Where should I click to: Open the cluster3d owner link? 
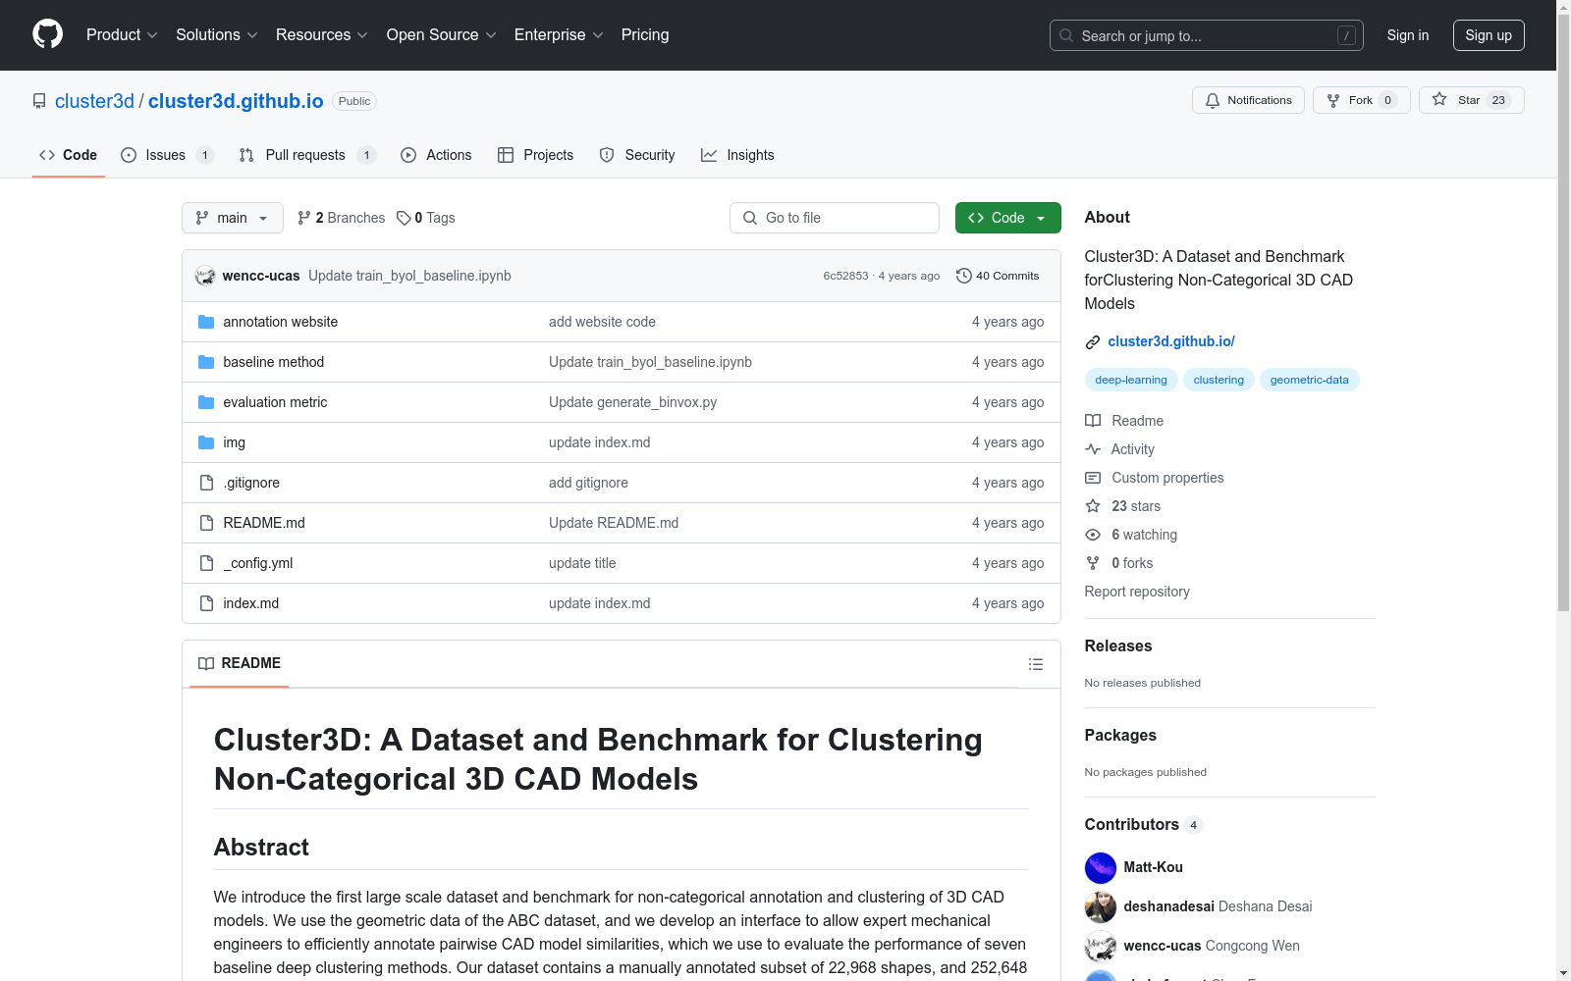coord(94,101)
